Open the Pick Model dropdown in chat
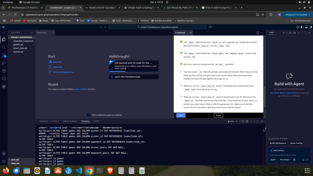Screen dimensions: 313x176 tap(285, 160)
